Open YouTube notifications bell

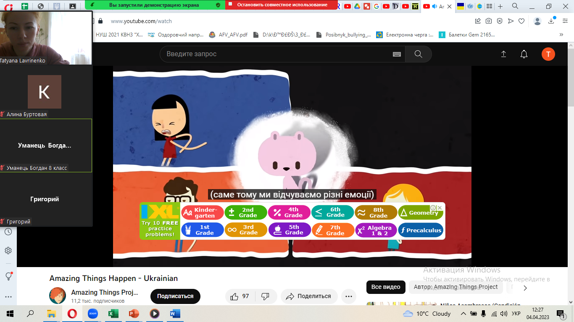pyautogui.click(x=524, y=54)
